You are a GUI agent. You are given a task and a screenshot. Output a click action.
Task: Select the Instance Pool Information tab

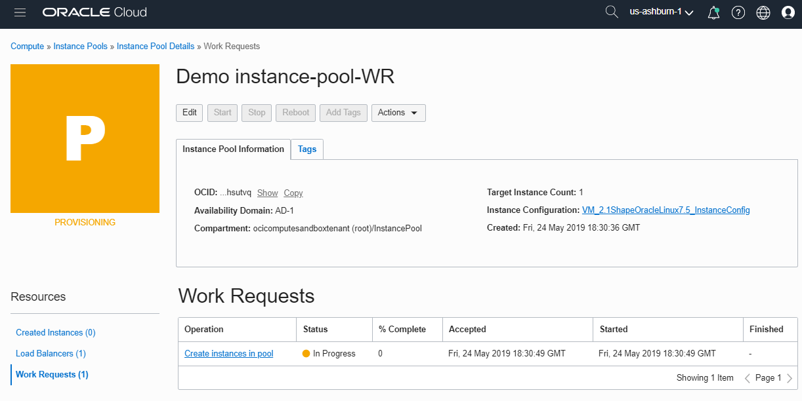click(x=233, y=149)
